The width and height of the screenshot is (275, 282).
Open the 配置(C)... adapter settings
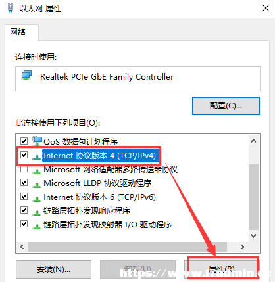coord(226,106)
